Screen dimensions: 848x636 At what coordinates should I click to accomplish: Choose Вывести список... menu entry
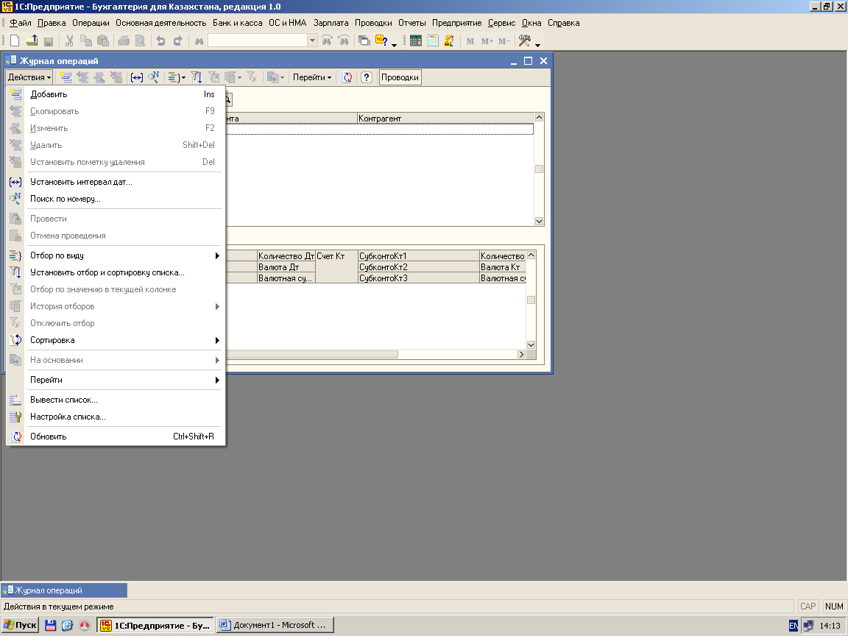click(x=115, y=400)
